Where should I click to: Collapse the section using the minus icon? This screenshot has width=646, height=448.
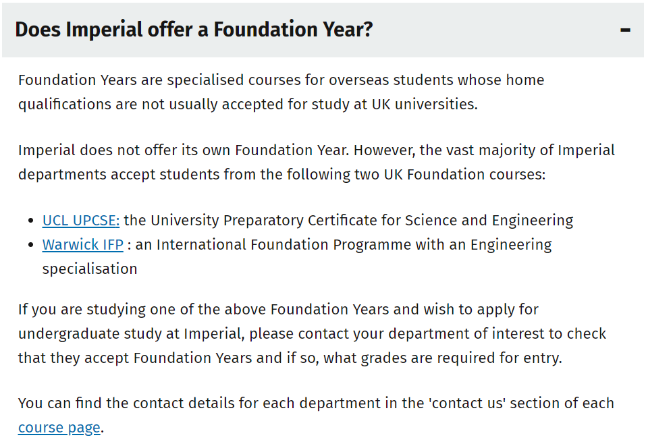[625, 30]
